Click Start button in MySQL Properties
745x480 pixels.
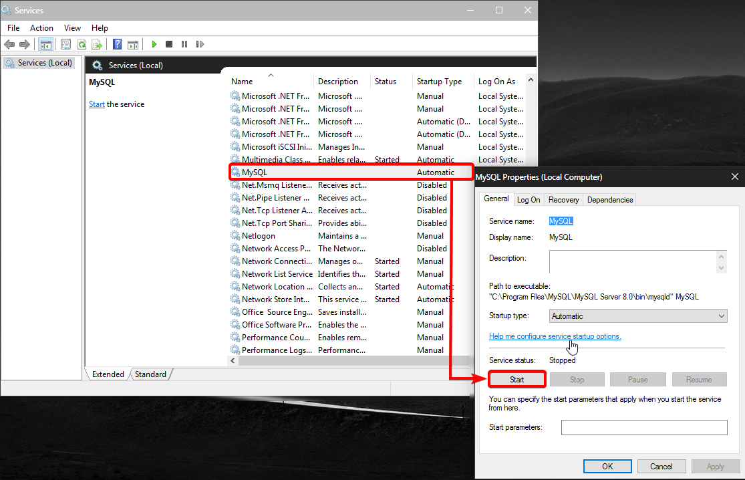(x=517, y=379)
